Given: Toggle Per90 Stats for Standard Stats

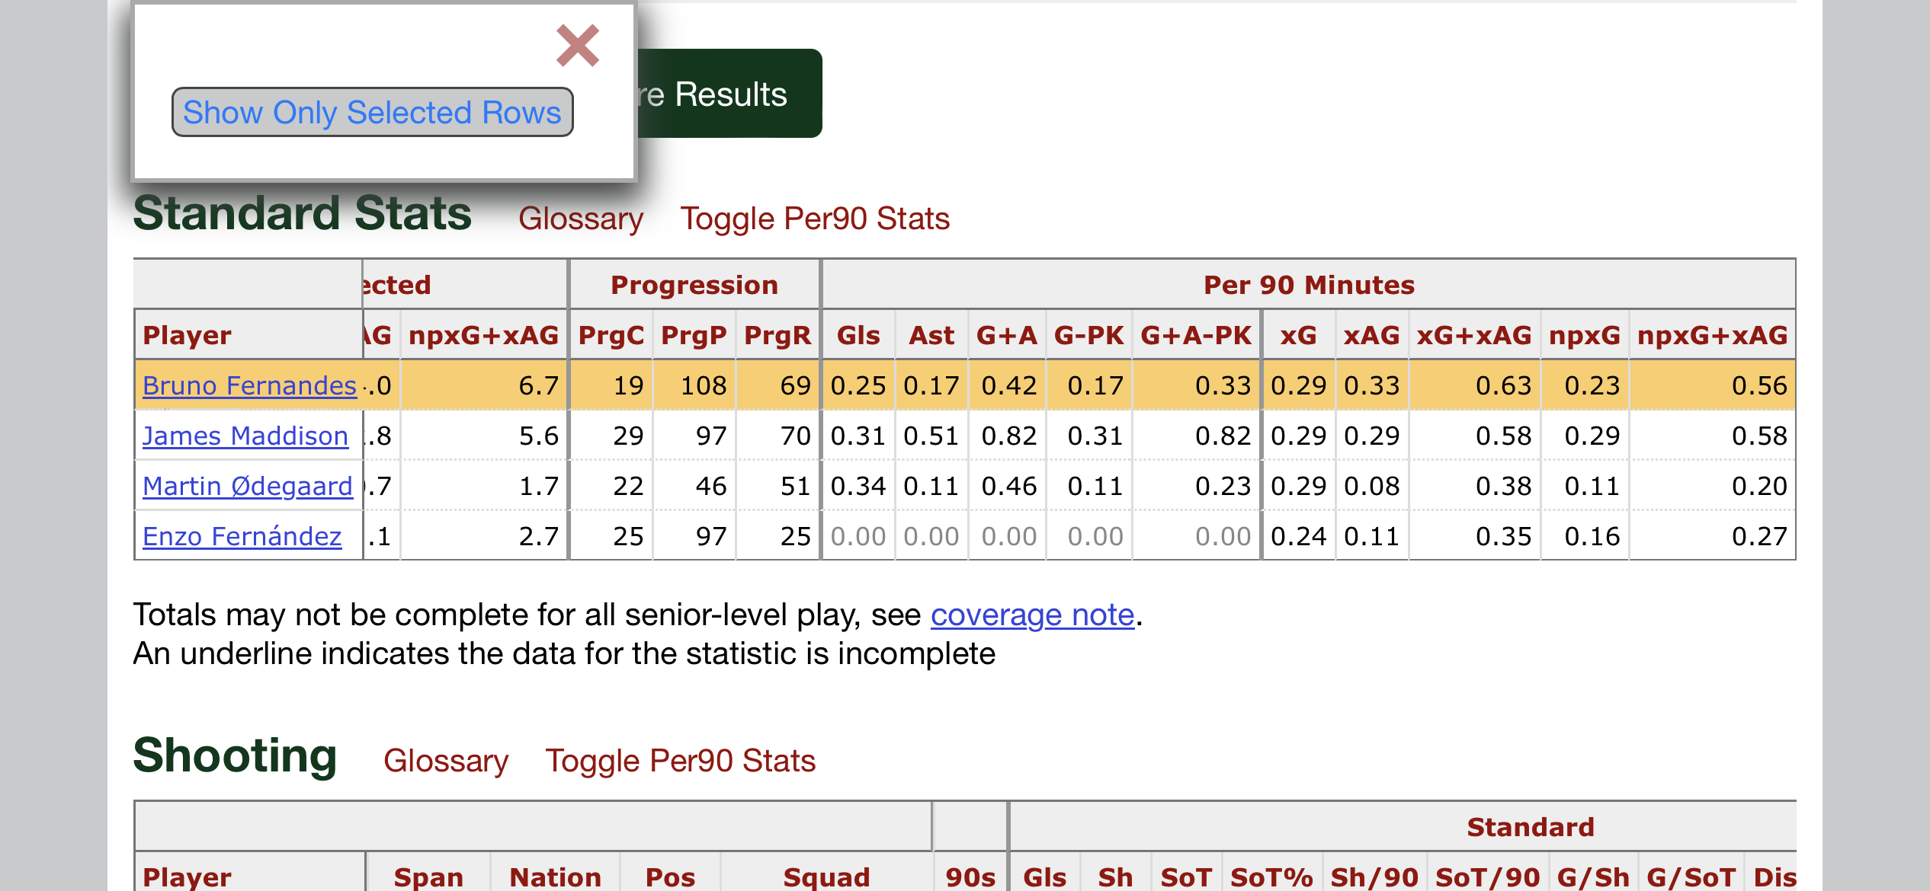Looking at the screenshot, I should pyautogui.click(x=815, y=219).
